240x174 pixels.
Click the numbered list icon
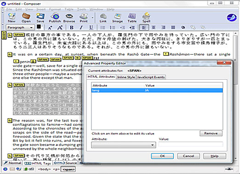click(112, 28)
